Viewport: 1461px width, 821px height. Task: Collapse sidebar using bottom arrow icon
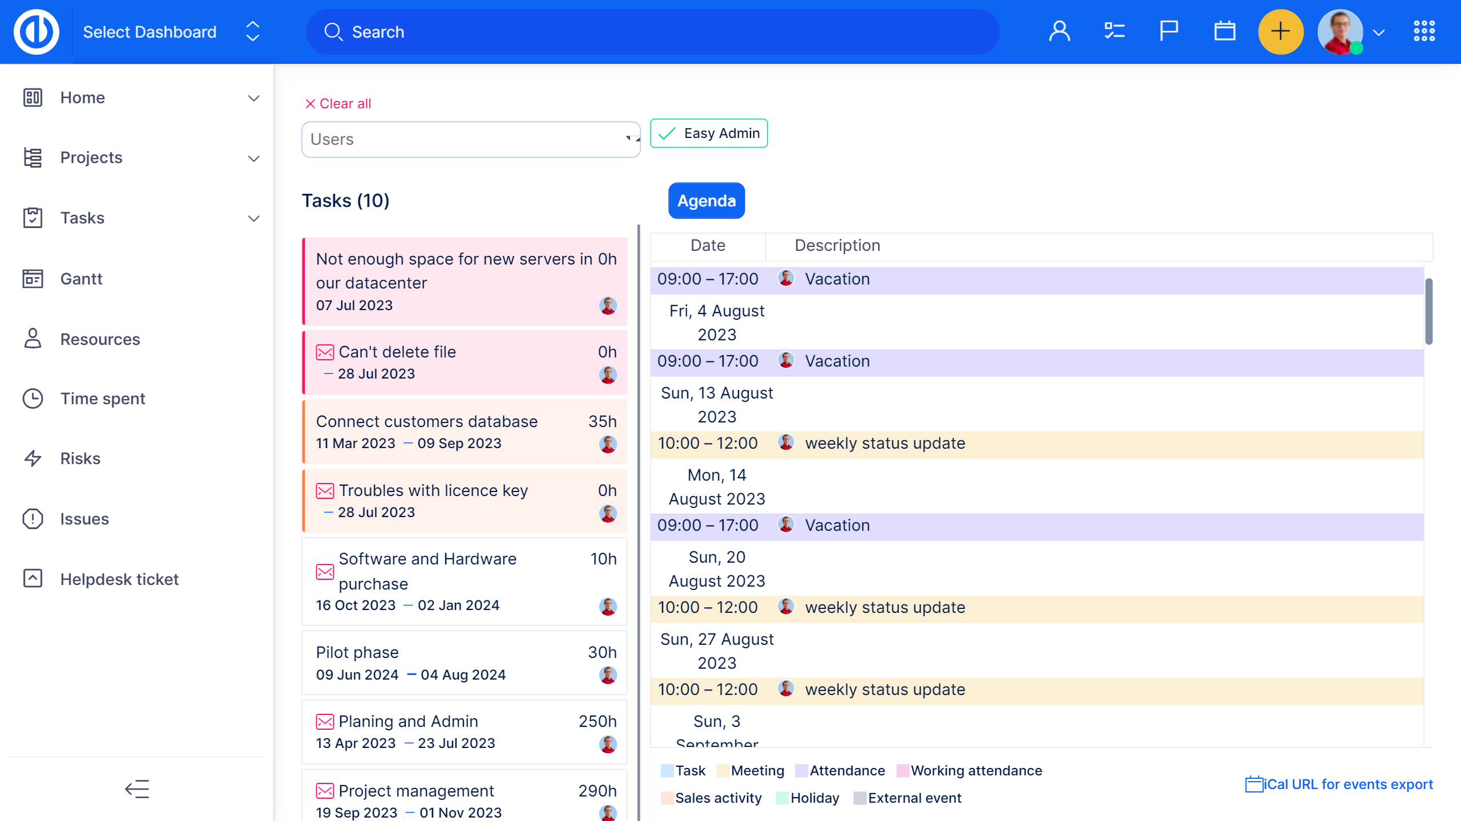pos(137,789)
